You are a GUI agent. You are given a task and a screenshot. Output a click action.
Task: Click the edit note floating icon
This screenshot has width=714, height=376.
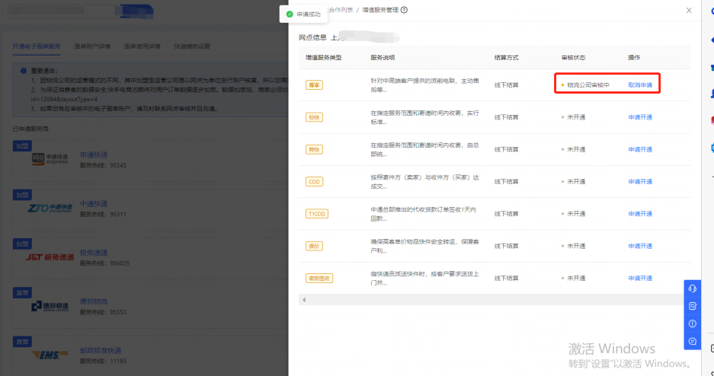coord(692,306)
